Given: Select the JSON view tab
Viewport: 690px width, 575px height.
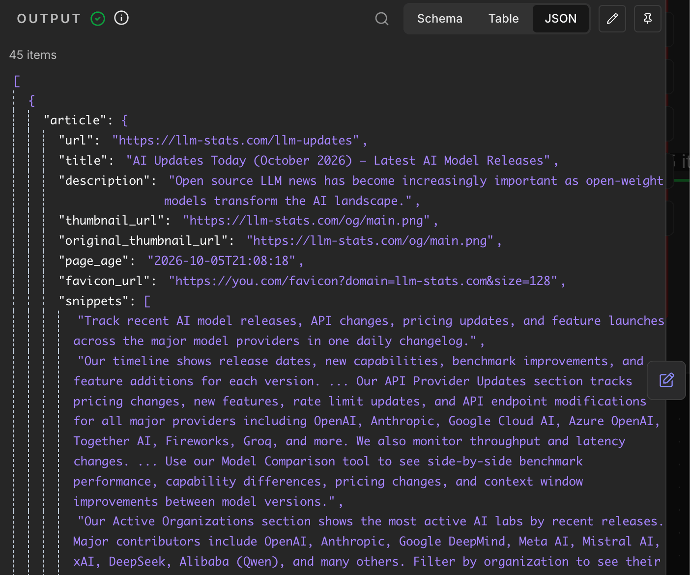Looking at the screenshot, I should [x=561, y=19].
